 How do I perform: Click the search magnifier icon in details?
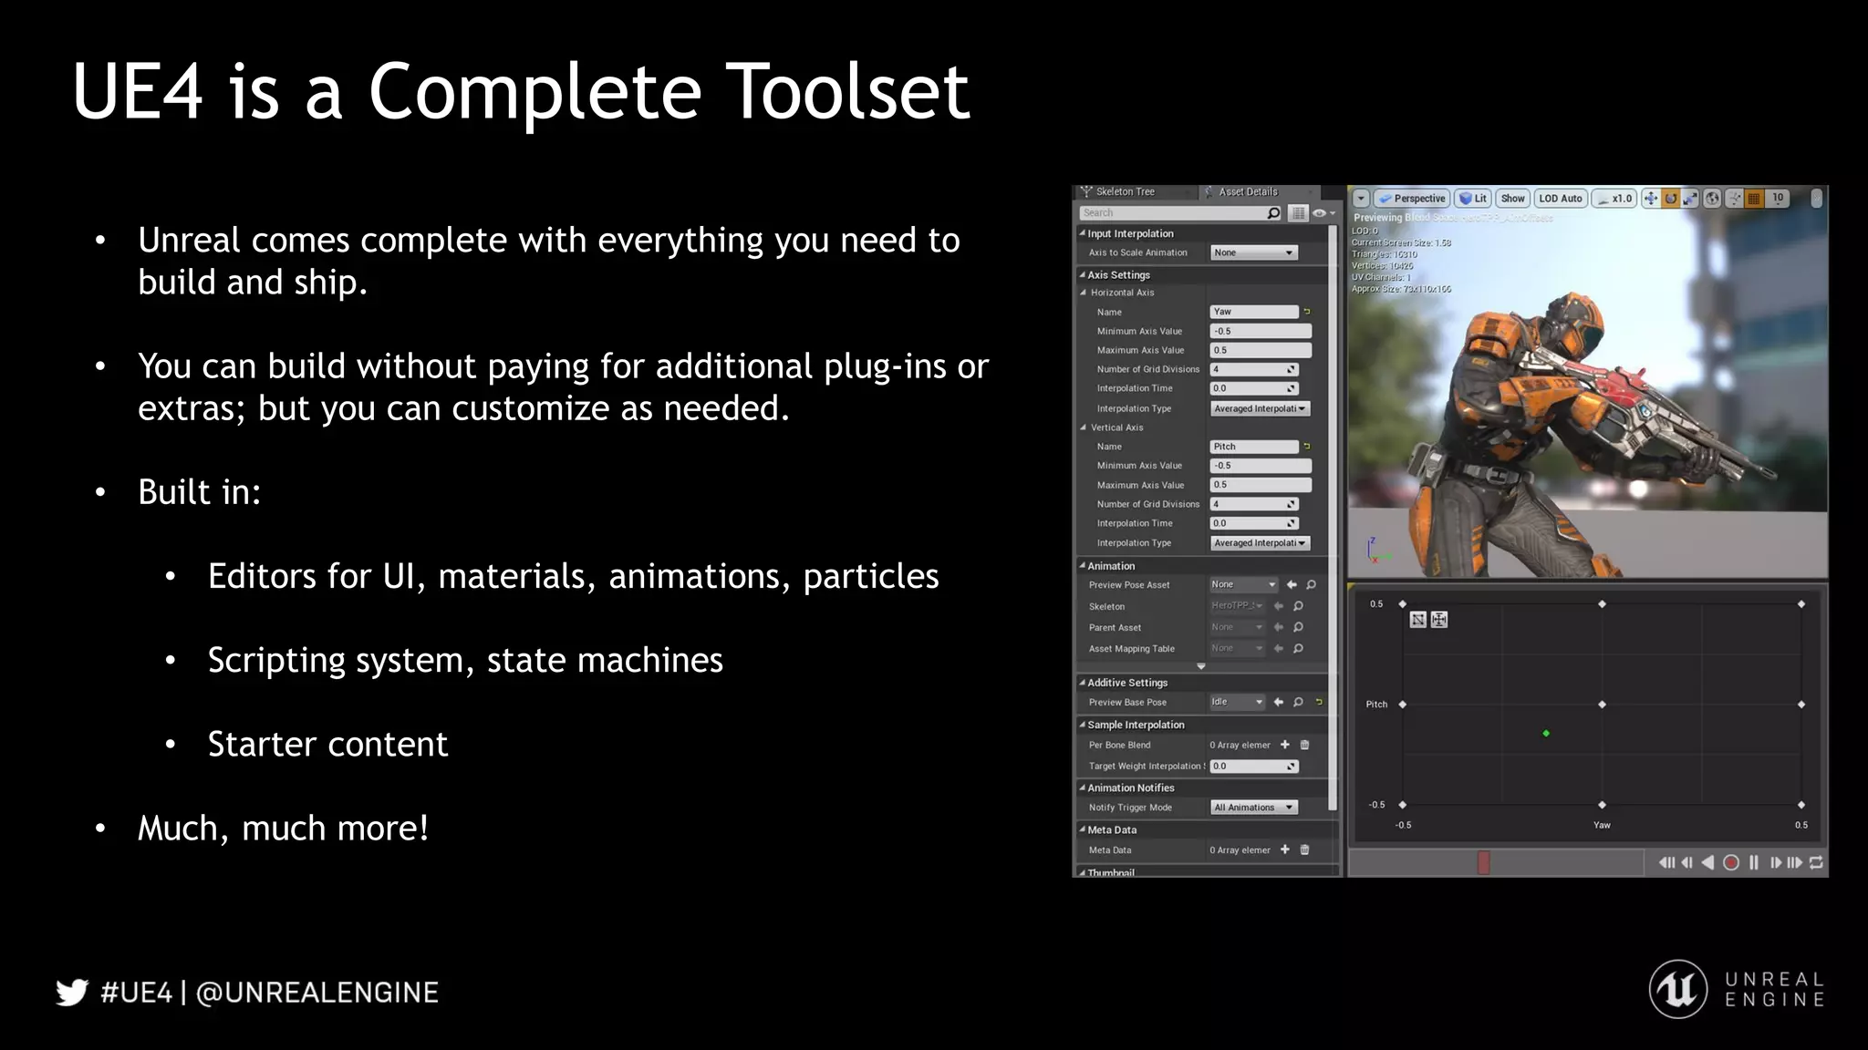coord(1273,213)
